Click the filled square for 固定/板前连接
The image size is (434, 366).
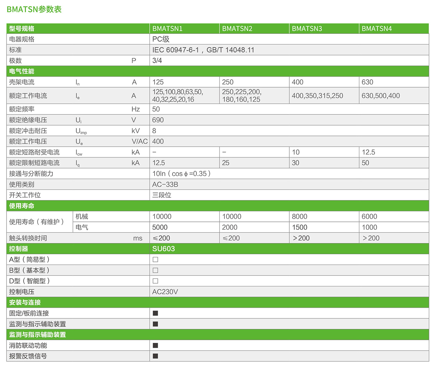[x=155, y=313]
